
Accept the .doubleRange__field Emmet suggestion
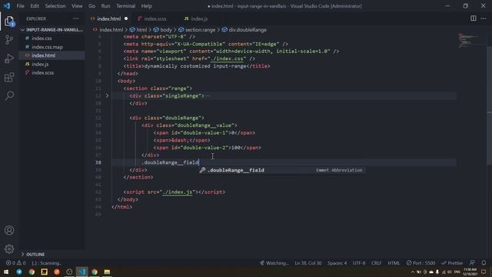tap(282, 170)
